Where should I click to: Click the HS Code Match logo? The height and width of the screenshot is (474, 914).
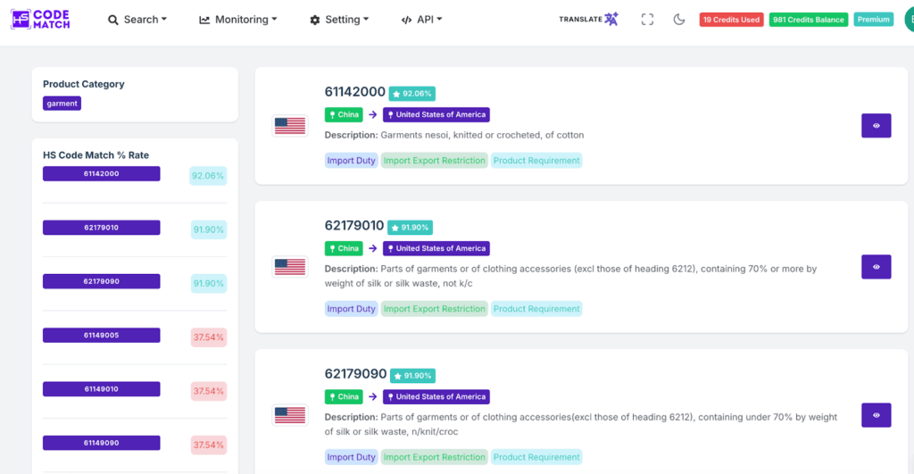coord(39,20)
